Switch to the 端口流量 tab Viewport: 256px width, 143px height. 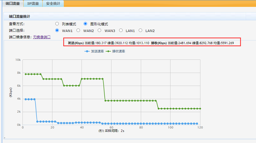(13, 3)
